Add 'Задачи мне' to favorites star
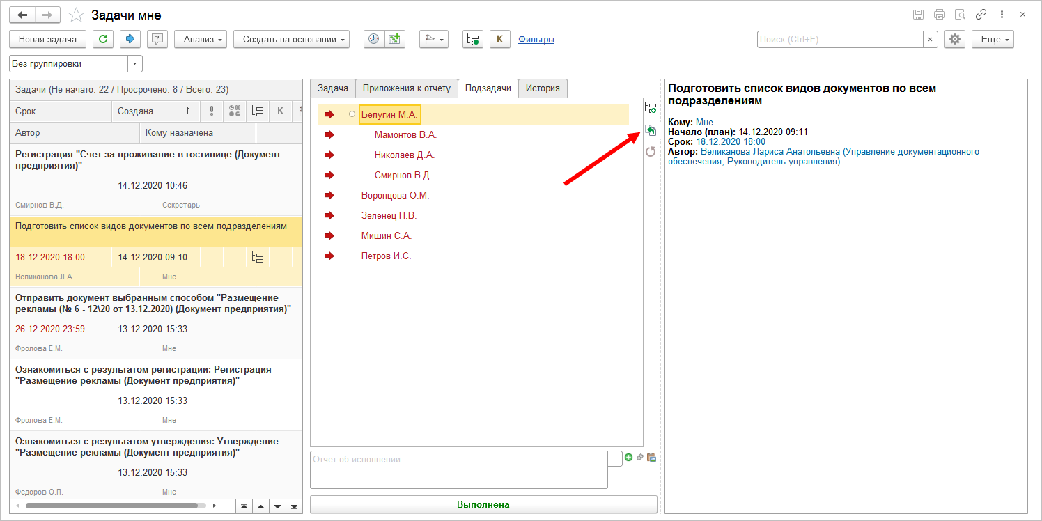Image resolution: width=1042 pixels, height=521 pixels. 77,15
